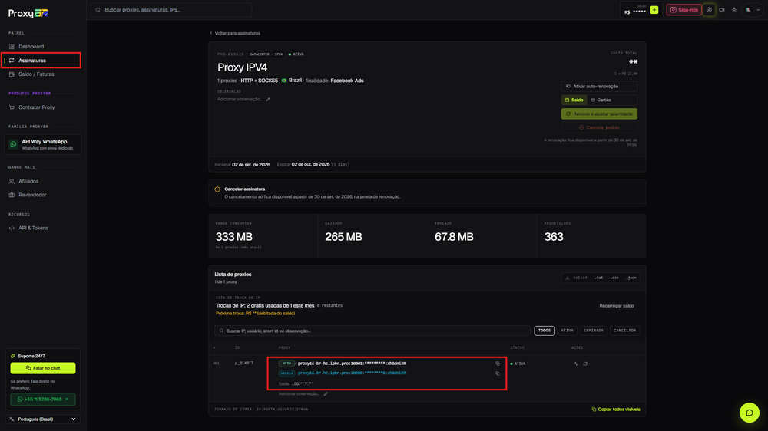Click the Siga-nos Instagram button
This screenshot has height=431, width=768.
[684, 10]
